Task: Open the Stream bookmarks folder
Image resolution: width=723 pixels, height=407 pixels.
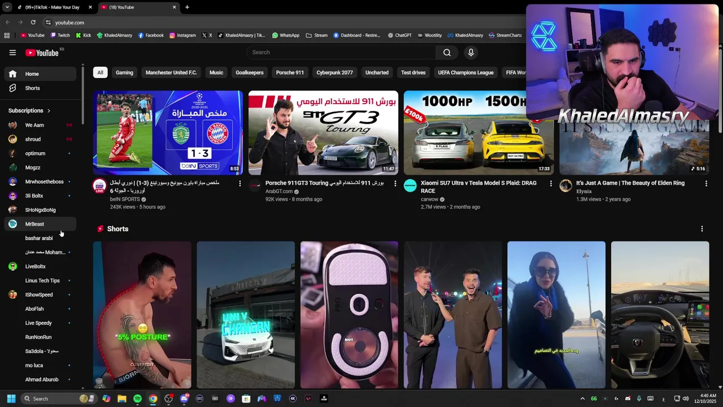Action: tap(317, 35)
